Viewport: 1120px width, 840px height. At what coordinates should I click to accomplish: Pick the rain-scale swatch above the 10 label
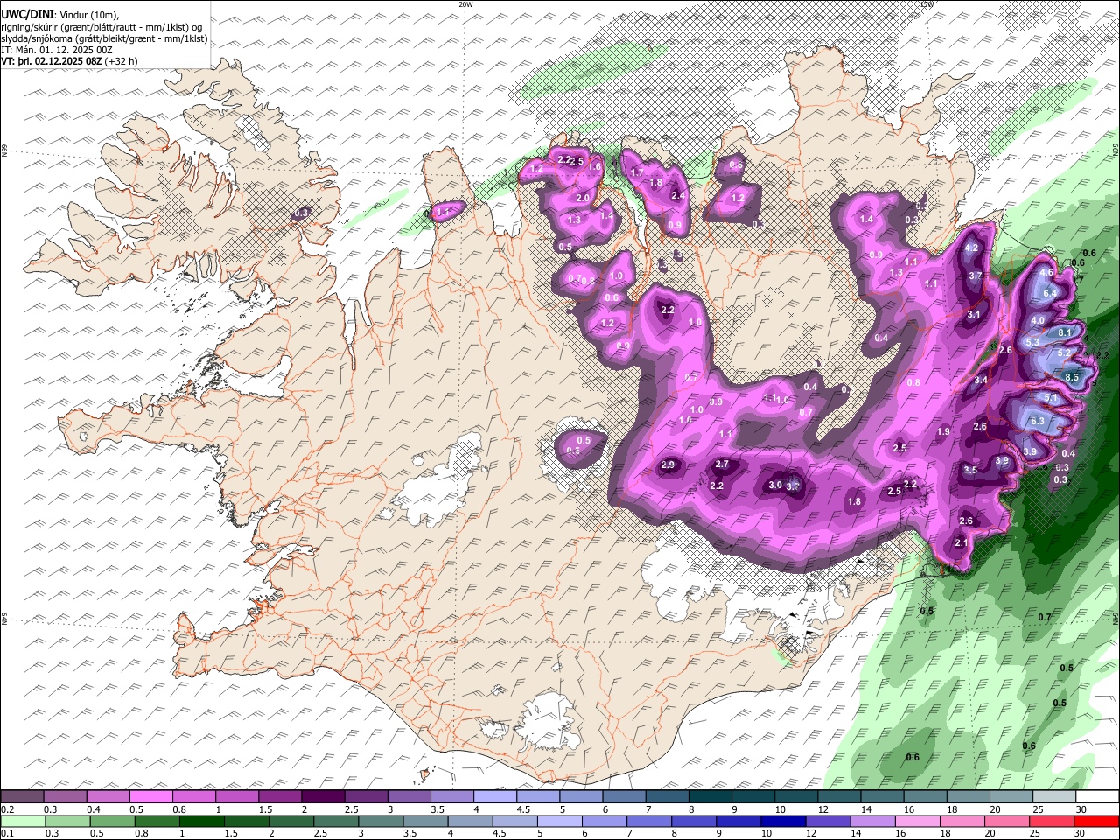point(784,821)
